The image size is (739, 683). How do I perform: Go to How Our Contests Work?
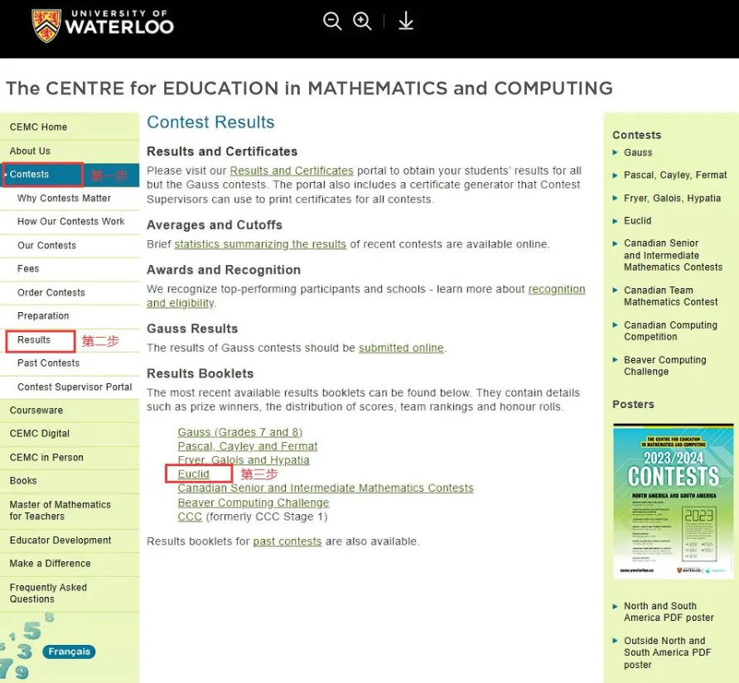(70, 221)
